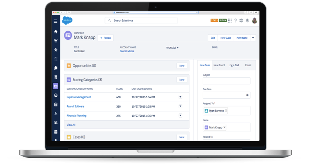Click the Salesforce cloud logo
The width and height of the screenshot is (310, 166).
(x=67, y=21)
